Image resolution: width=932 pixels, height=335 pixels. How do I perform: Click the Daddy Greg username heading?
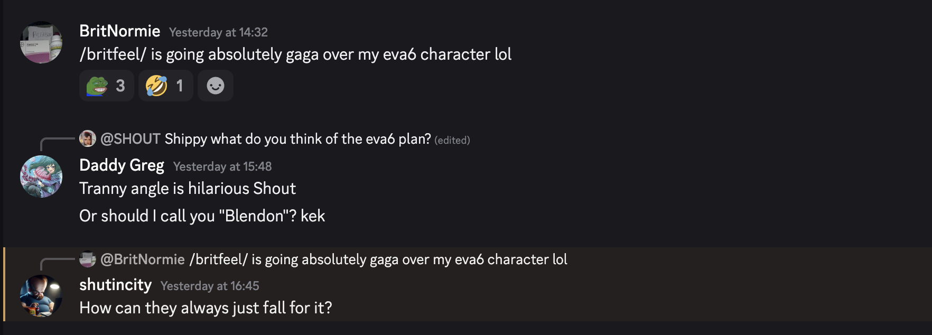coord(122,165)
